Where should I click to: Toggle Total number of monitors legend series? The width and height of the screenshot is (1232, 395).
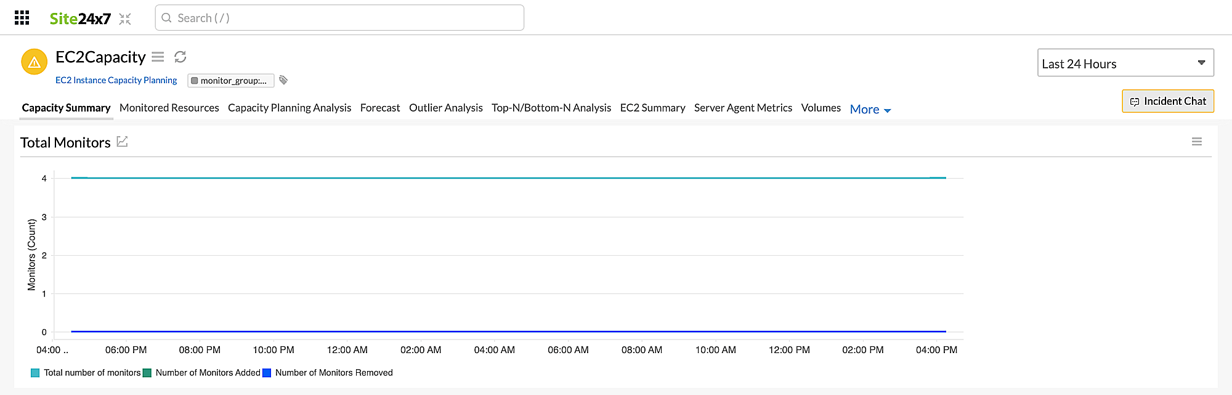[x=86, y=373]
